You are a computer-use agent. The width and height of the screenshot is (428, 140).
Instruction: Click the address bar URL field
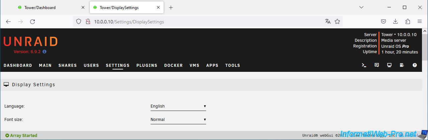click(201, 22)
